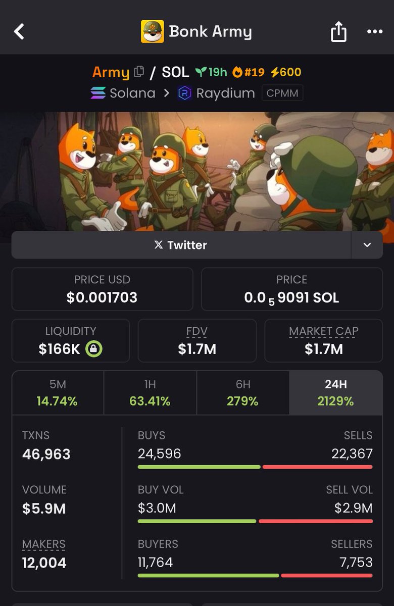Tap the back arrow icon
394x606 pixels.
(19, 32)
